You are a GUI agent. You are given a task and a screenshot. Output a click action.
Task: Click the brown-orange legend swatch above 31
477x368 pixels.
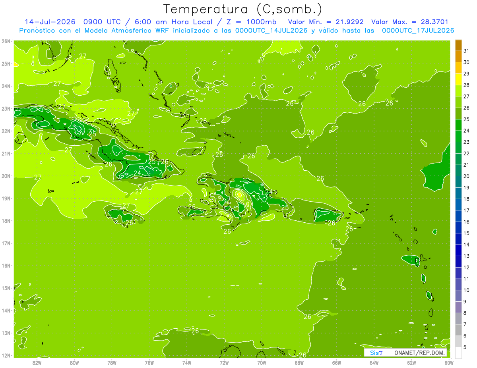coord(458,45)
